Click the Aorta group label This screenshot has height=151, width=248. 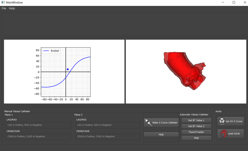pyautogui.click(x=218, y=112)
